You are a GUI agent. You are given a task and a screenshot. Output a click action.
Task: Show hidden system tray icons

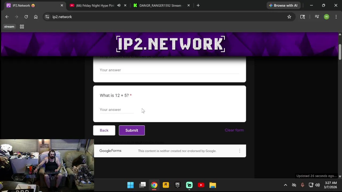click(285, 185)
